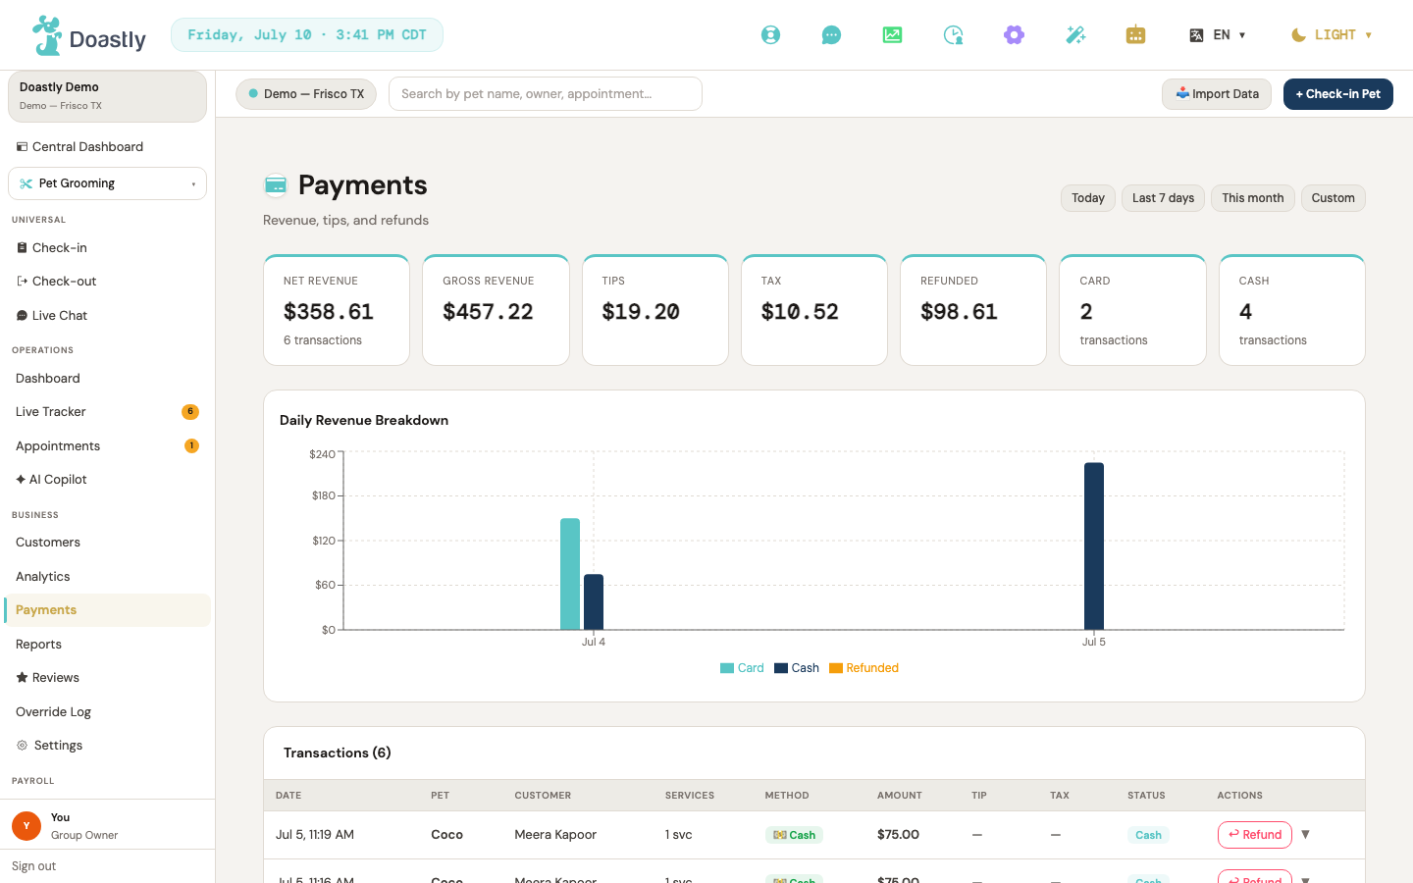
Task: Open the EN language dropdown
Action: [x=1218, y=35]
